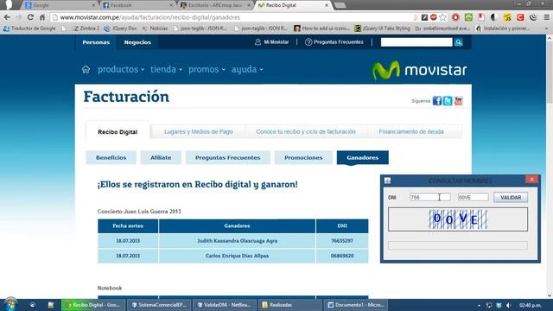Click the Promociones button
This screenshot has width=553, height=311.
(x=303, y=157)
